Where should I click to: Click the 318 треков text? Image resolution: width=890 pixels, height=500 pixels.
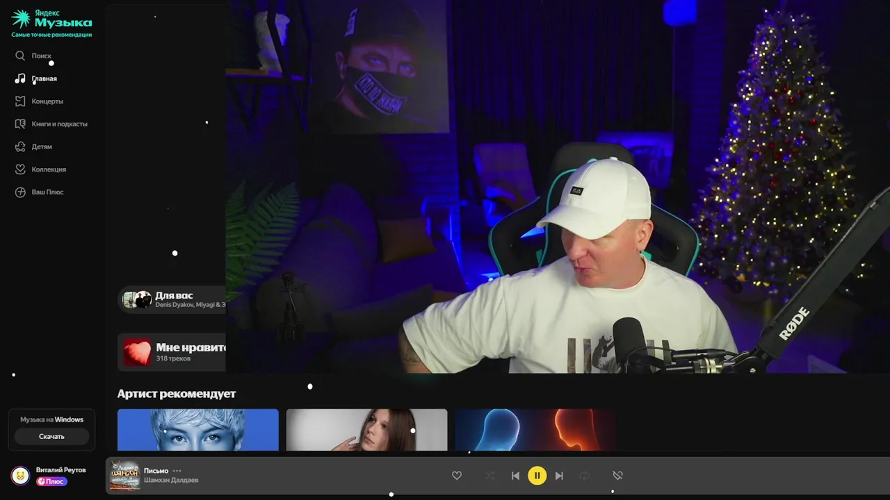[x=173, y=358]
